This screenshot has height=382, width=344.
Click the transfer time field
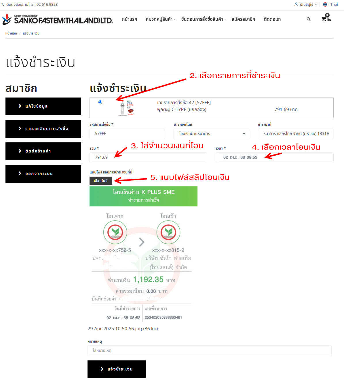[x=275, y=158]
